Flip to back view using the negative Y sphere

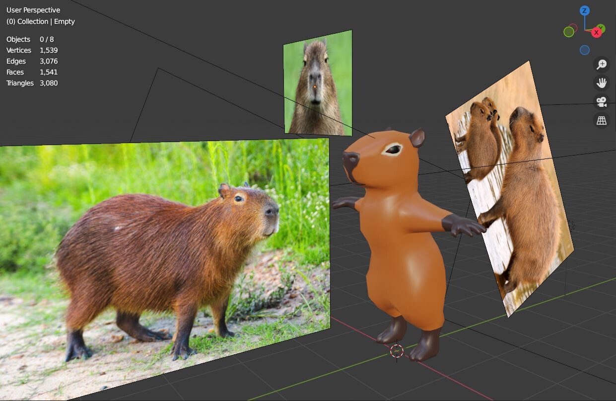pyautogui.click(x=569, y=31)
